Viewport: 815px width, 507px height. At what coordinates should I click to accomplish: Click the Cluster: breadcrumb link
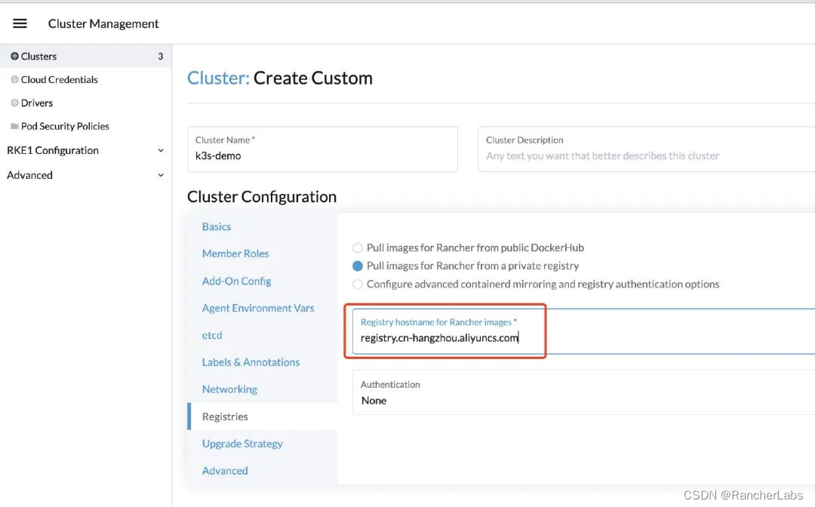218,78
